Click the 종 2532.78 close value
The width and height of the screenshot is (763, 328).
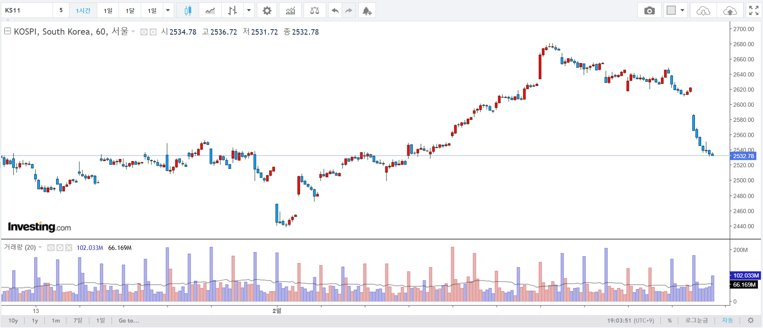click(x=301, y=32)
